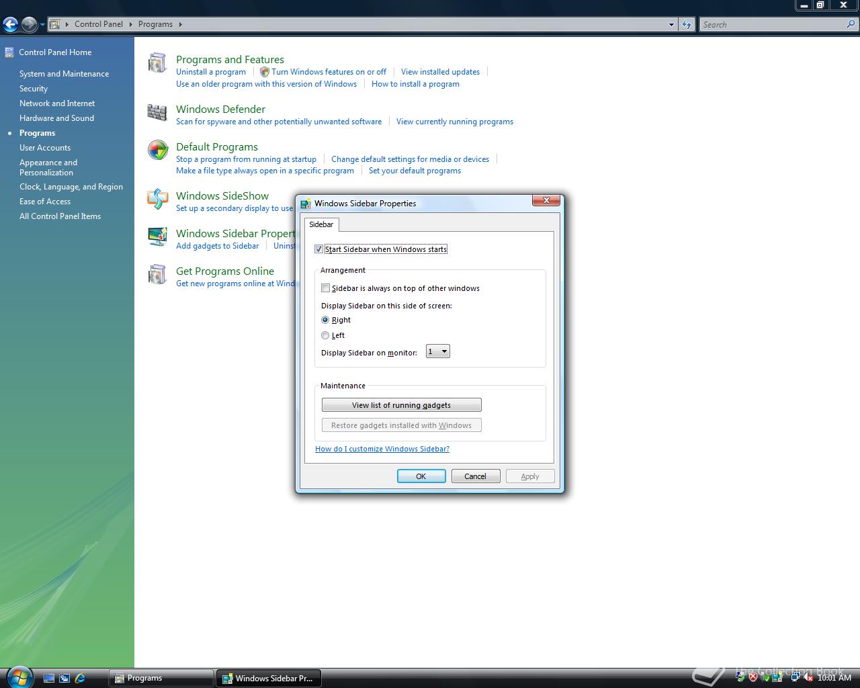Open All Control Panel Items

click(60, 216)
